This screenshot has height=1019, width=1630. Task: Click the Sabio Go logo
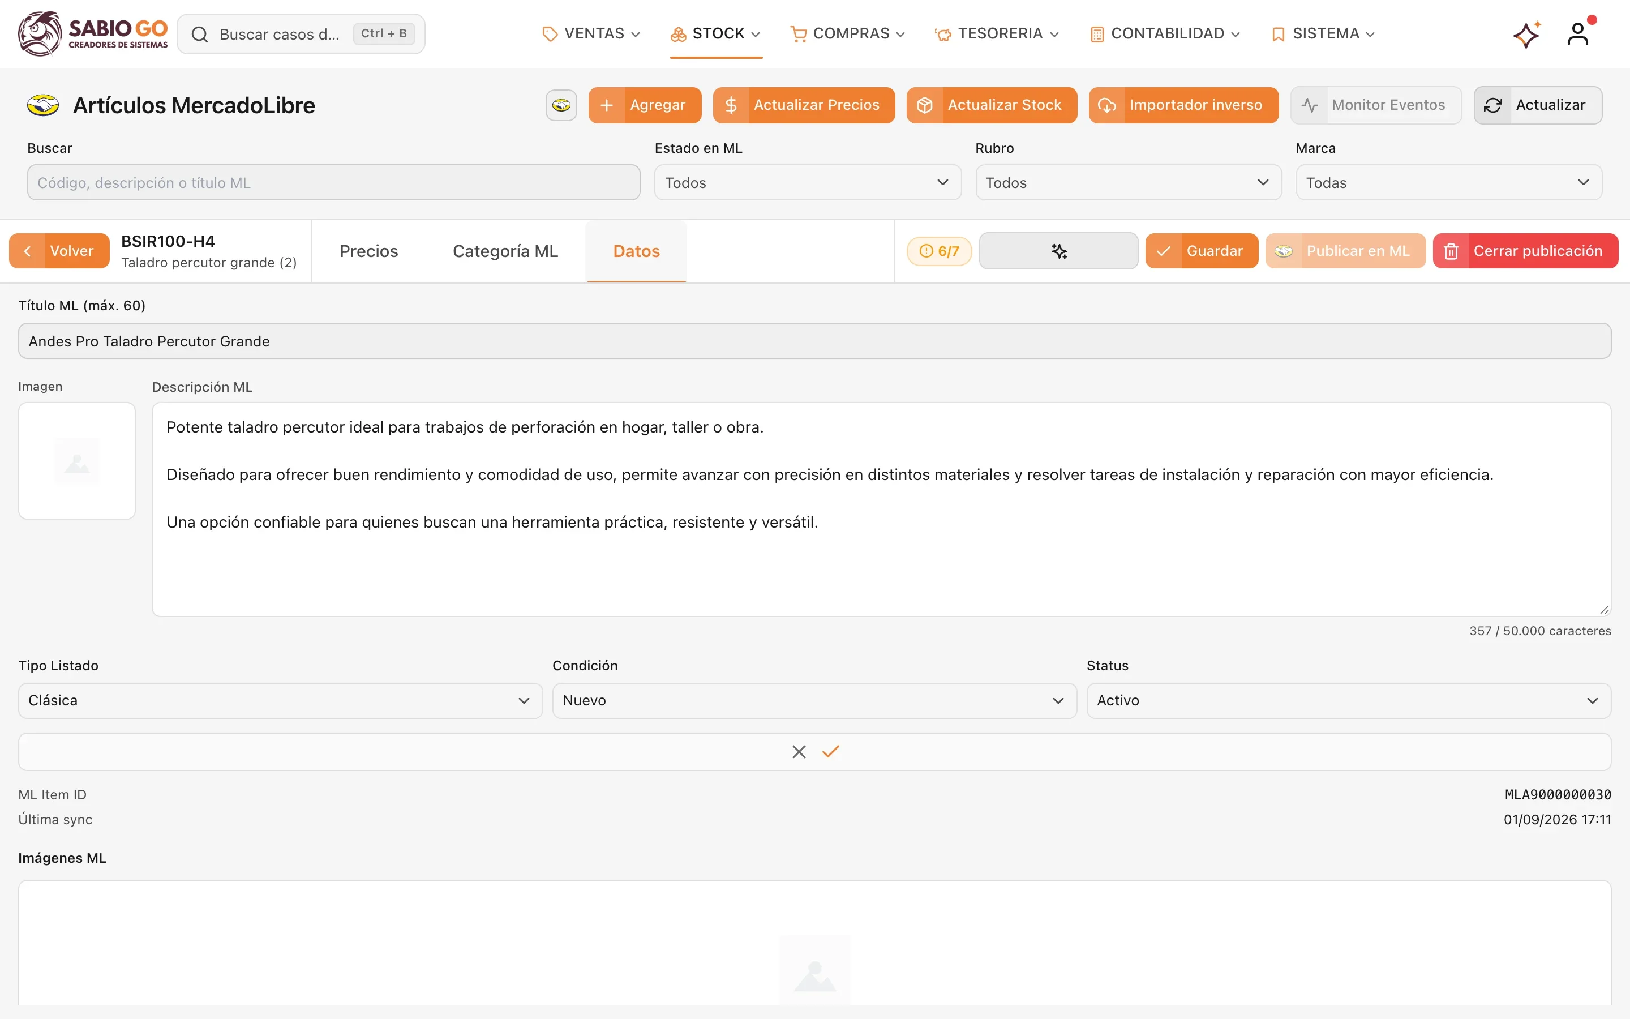(93, 34)
